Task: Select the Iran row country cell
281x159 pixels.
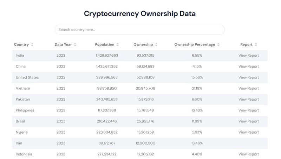Action: click(x=19, y=143)
